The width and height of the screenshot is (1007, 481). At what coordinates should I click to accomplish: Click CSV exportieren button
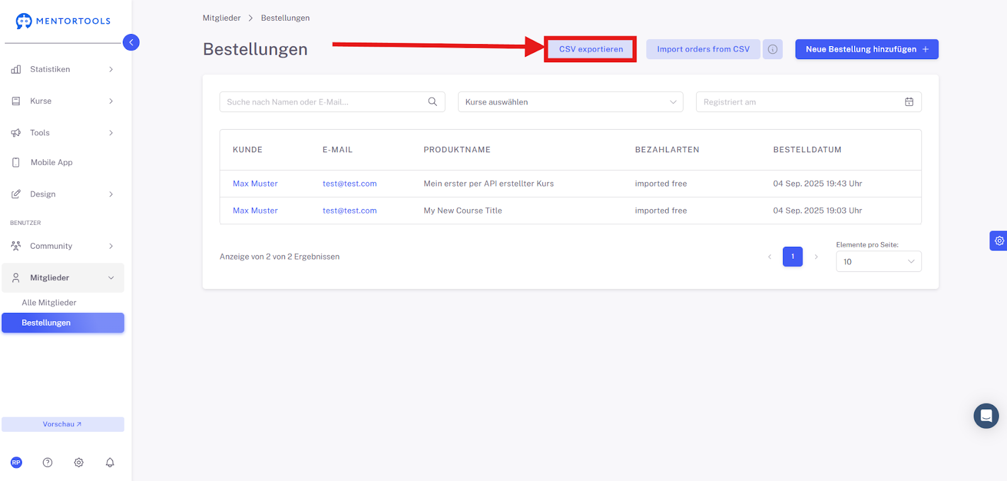591,49
